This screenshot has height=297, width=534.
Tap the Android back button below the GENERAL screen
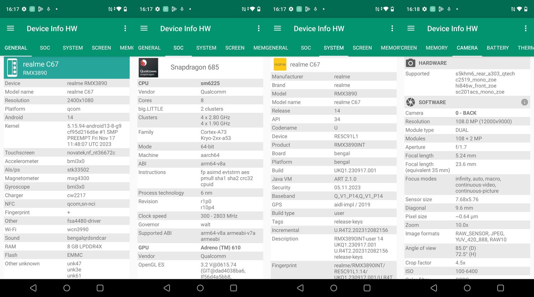(33, 288)
